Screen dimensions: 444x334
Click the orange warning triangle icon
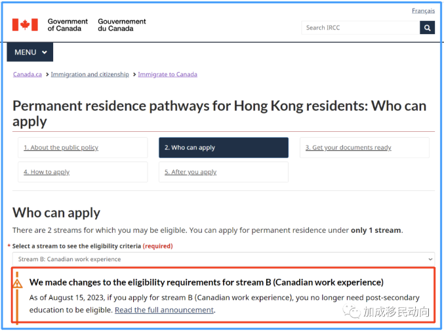[x=17, y=283]
